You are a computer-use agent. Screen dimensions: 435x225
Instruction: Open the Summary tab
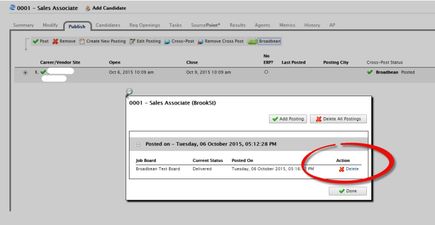click(x=23, y=25)
